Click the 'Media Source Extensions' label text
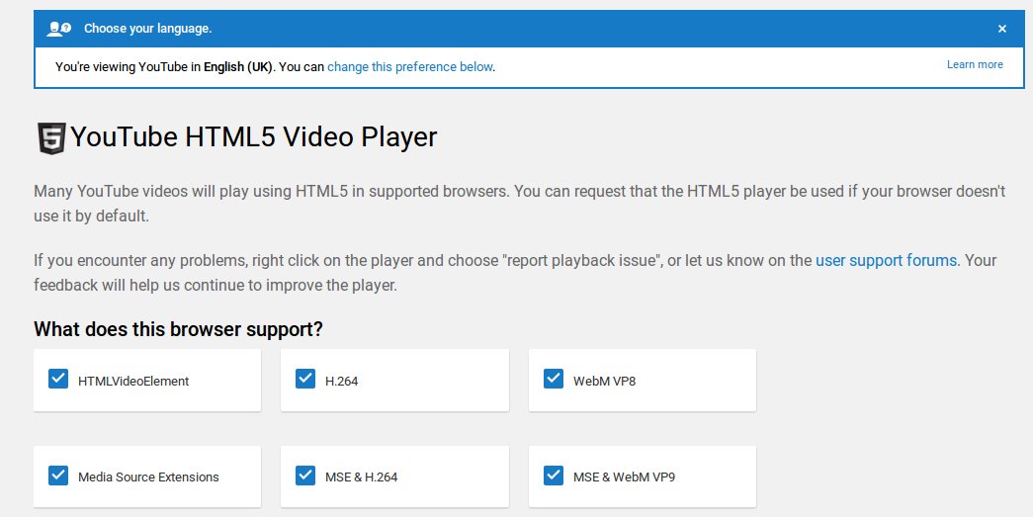1033x520 pixels. click(148, 477)
